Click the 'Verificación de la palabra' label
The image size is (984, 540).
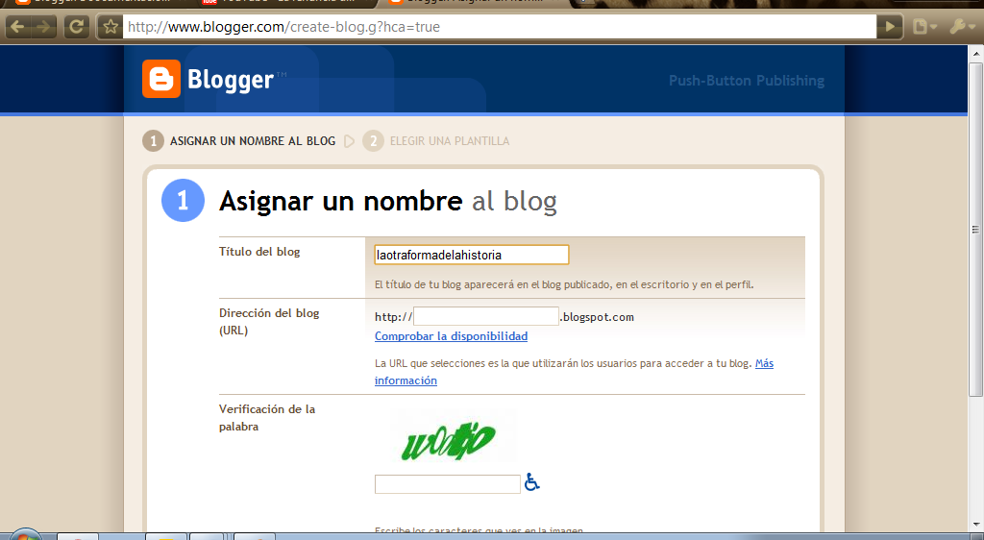267,418
